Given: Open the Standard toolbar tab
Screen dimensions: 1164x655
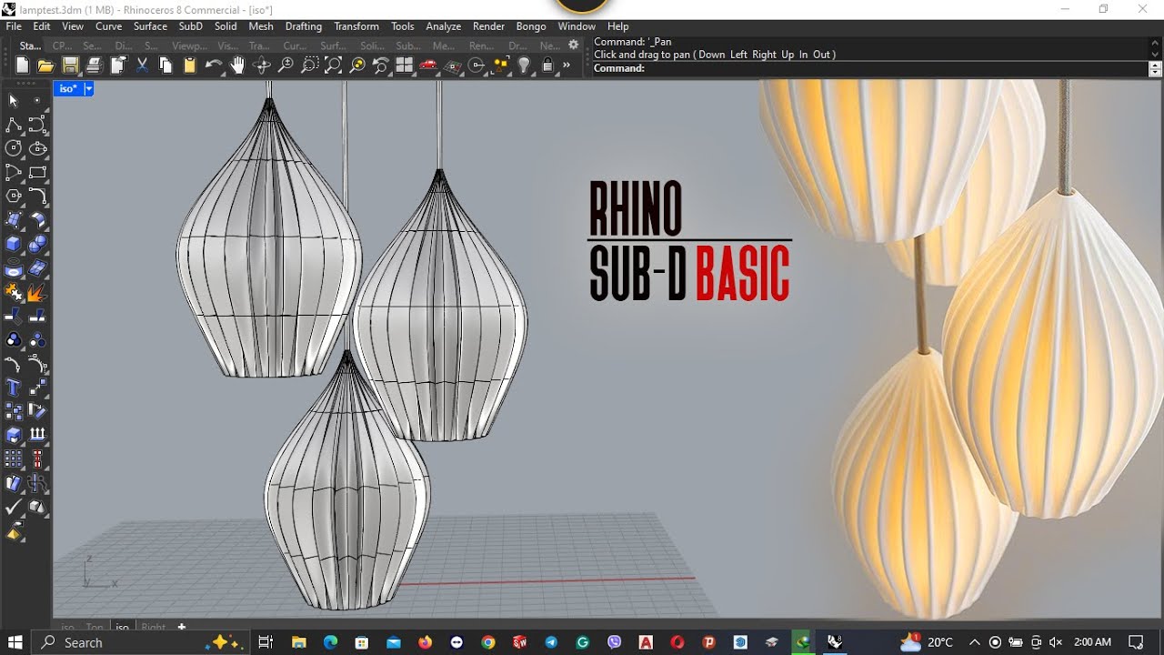Looking at the screenshot, I should [x=30, y=45].
